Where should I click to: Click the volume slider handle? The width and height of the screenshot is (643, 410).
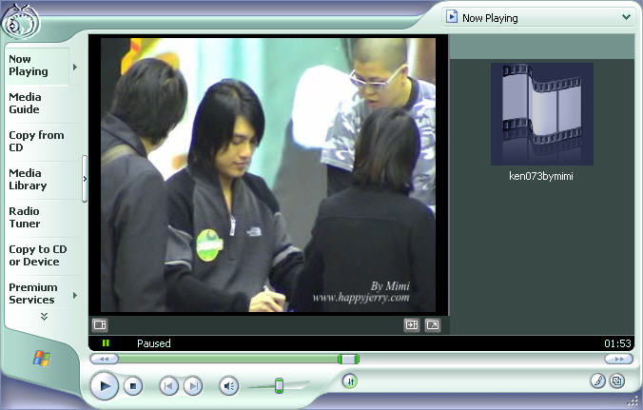pos(279,386)
